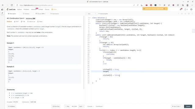Switch to the Discuss tab
This screenshot has height=109, width=195.
40,14
